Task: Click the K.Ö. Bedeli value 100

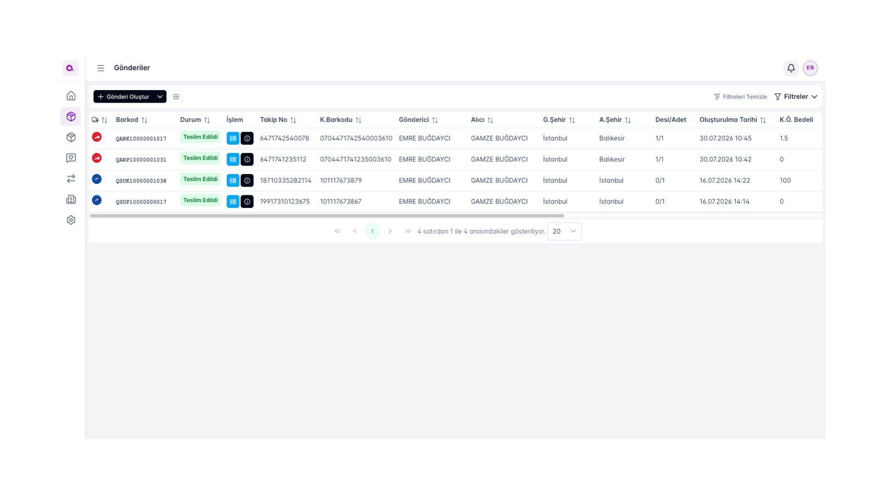Action: coord(785,181)
